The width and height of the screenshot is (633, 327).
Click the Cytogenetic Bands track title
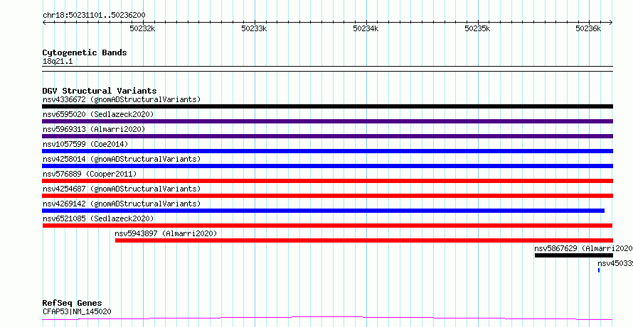(85, 52)
